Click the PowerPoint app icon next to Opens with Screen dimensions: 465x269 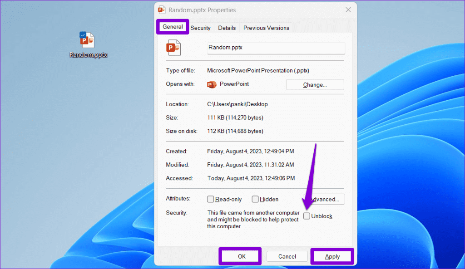point(212,84)
